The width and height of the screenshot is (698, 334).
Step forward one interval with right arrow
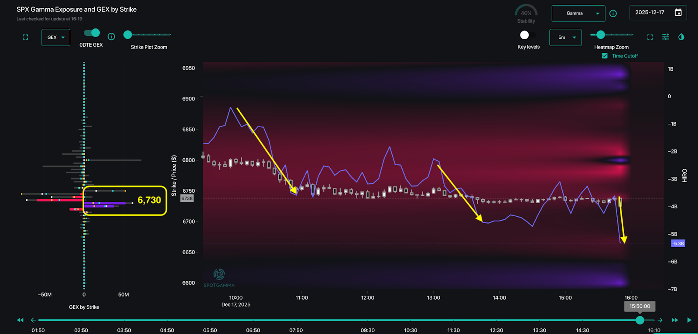(x=660, y=320)
